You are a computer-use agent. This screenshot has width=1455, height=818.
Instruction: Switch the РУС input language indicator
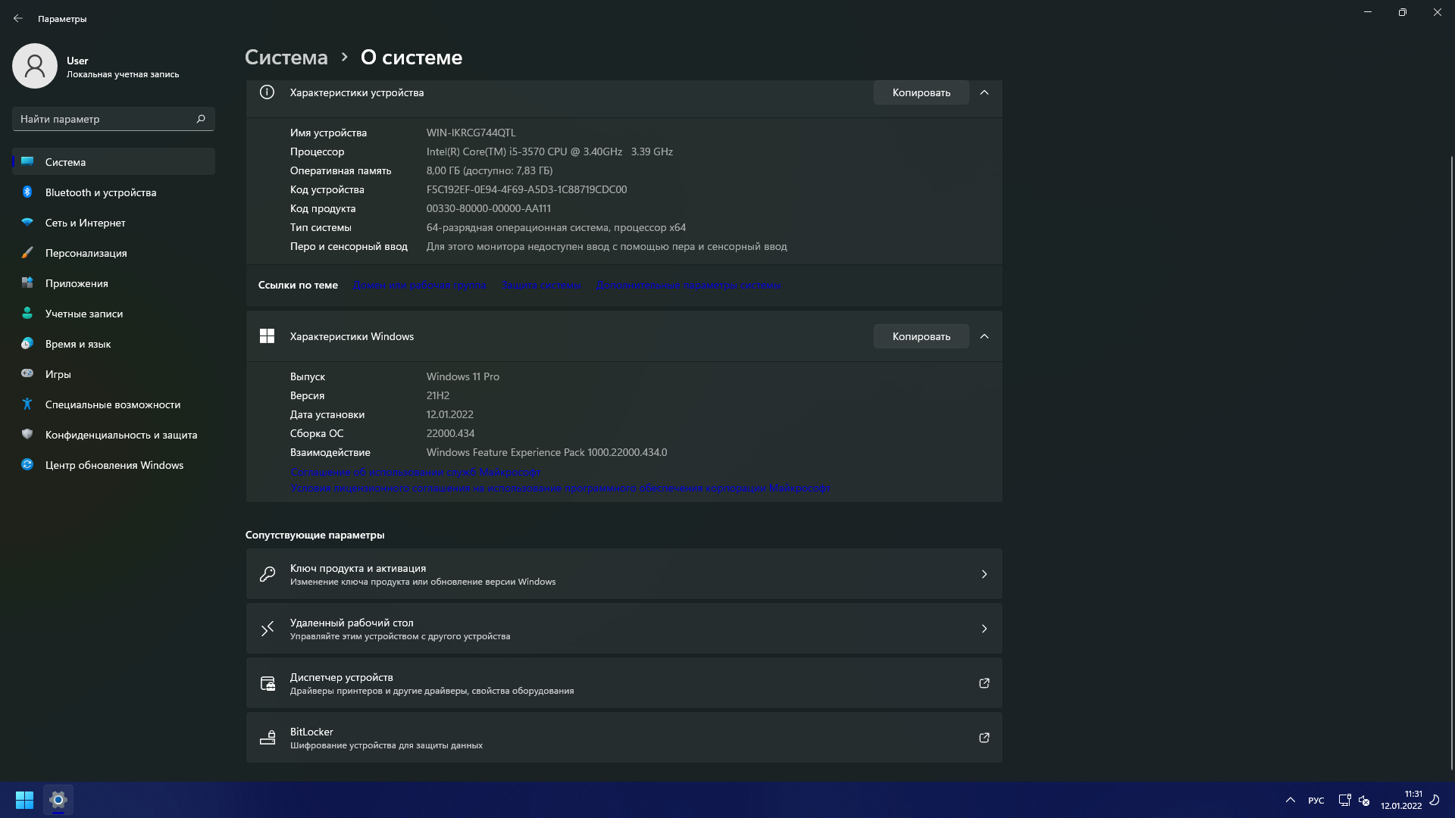1316,801
